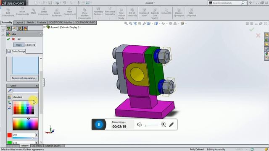Screen dimensions: 269x151
Task: Click Zoom to Area icon
Action: [x=131, y=23]
